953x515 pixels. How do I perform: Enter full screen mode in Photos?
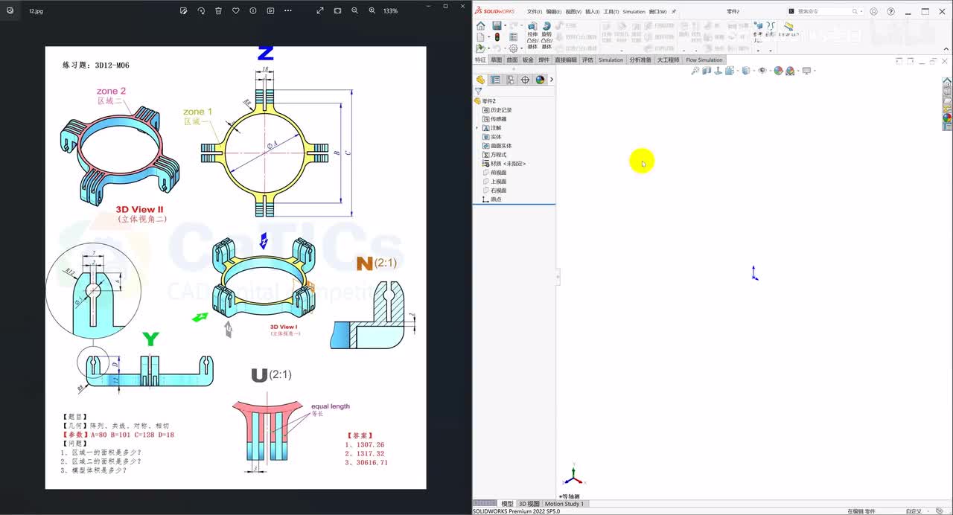coord(320,10)
